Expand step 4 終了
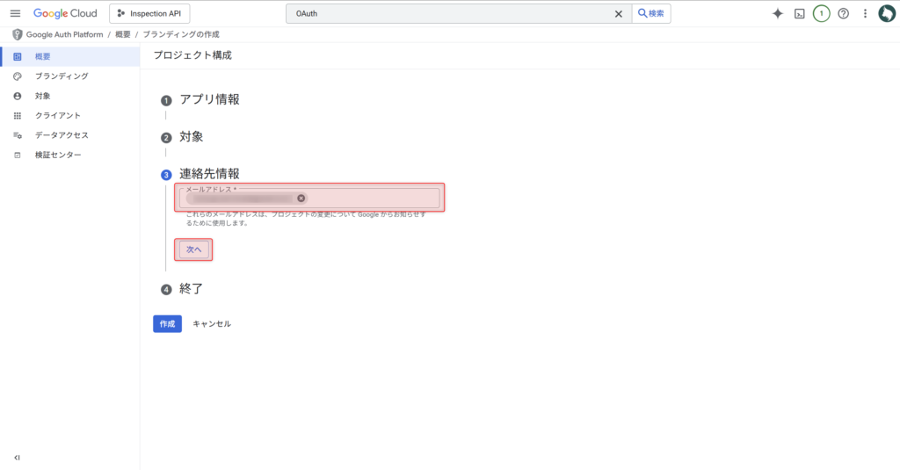The width and height of the screenshot is (900, 470). [x=192, y=288]
